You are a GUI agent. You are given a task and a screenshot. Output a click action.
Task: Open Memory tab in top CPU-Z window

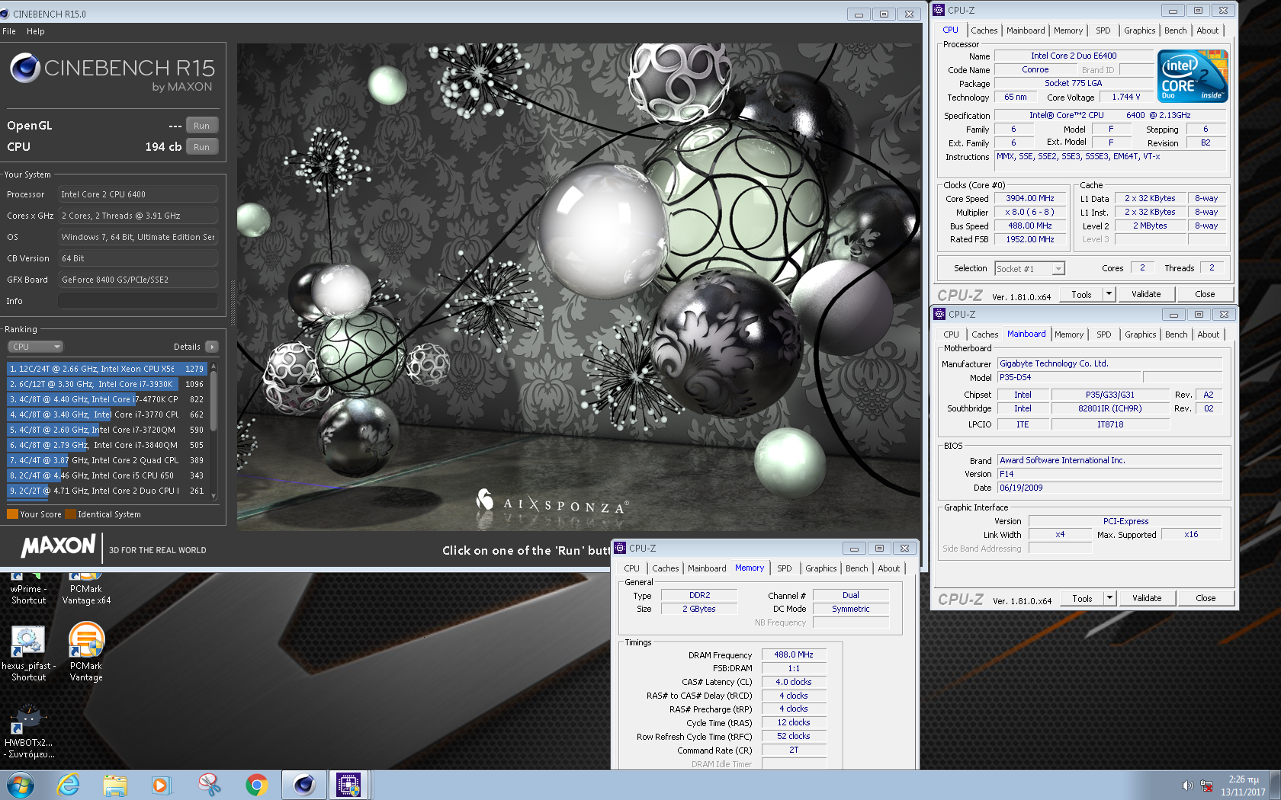(x=1067, y=30)
